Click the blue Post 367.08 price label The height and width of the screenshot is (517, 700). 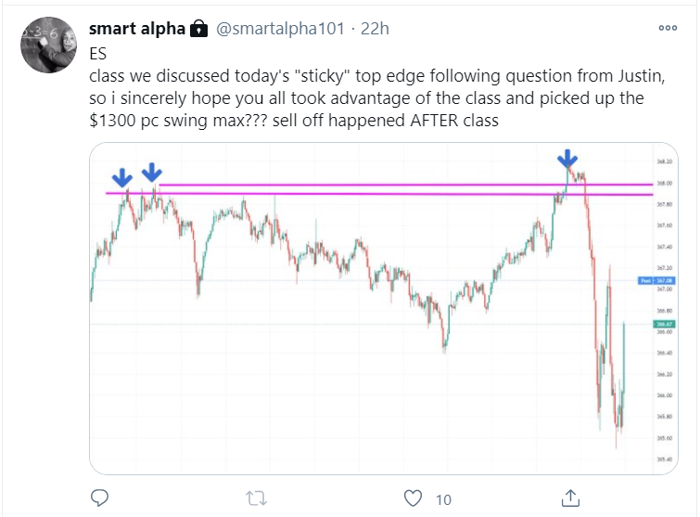655,280
